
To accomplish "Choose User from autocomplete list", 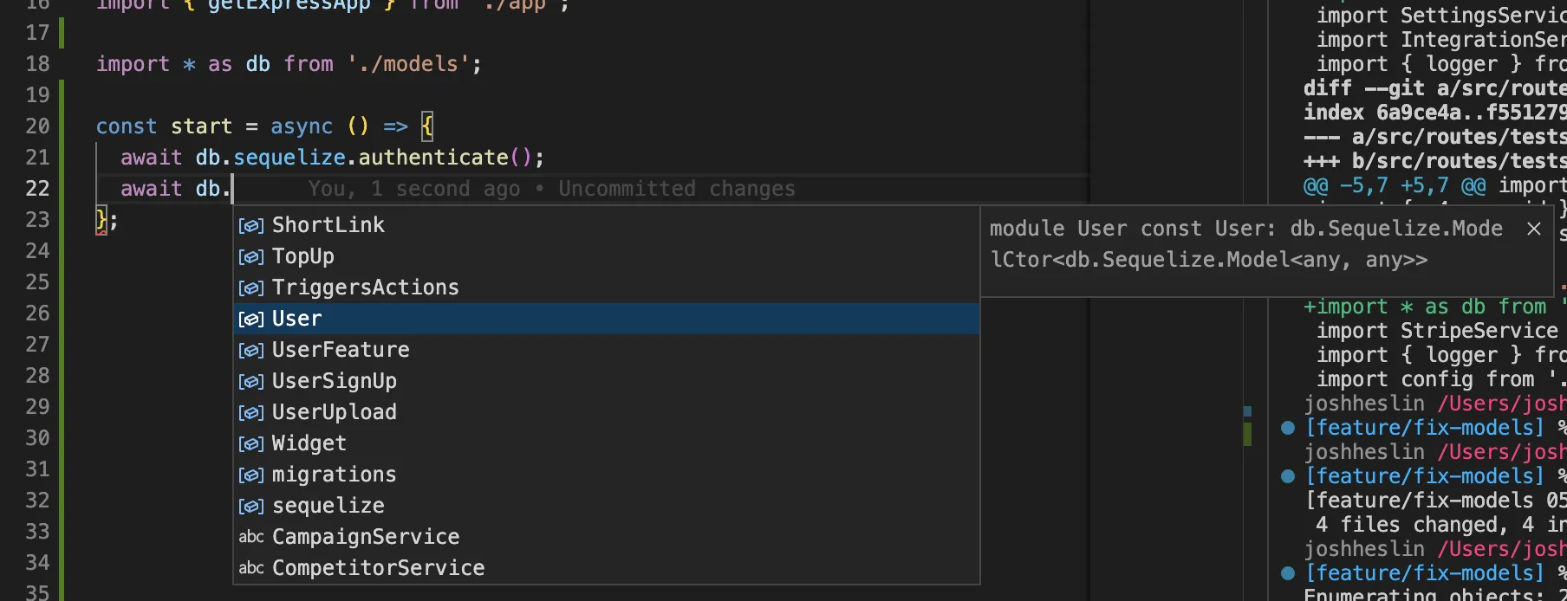I will point(607,319).
